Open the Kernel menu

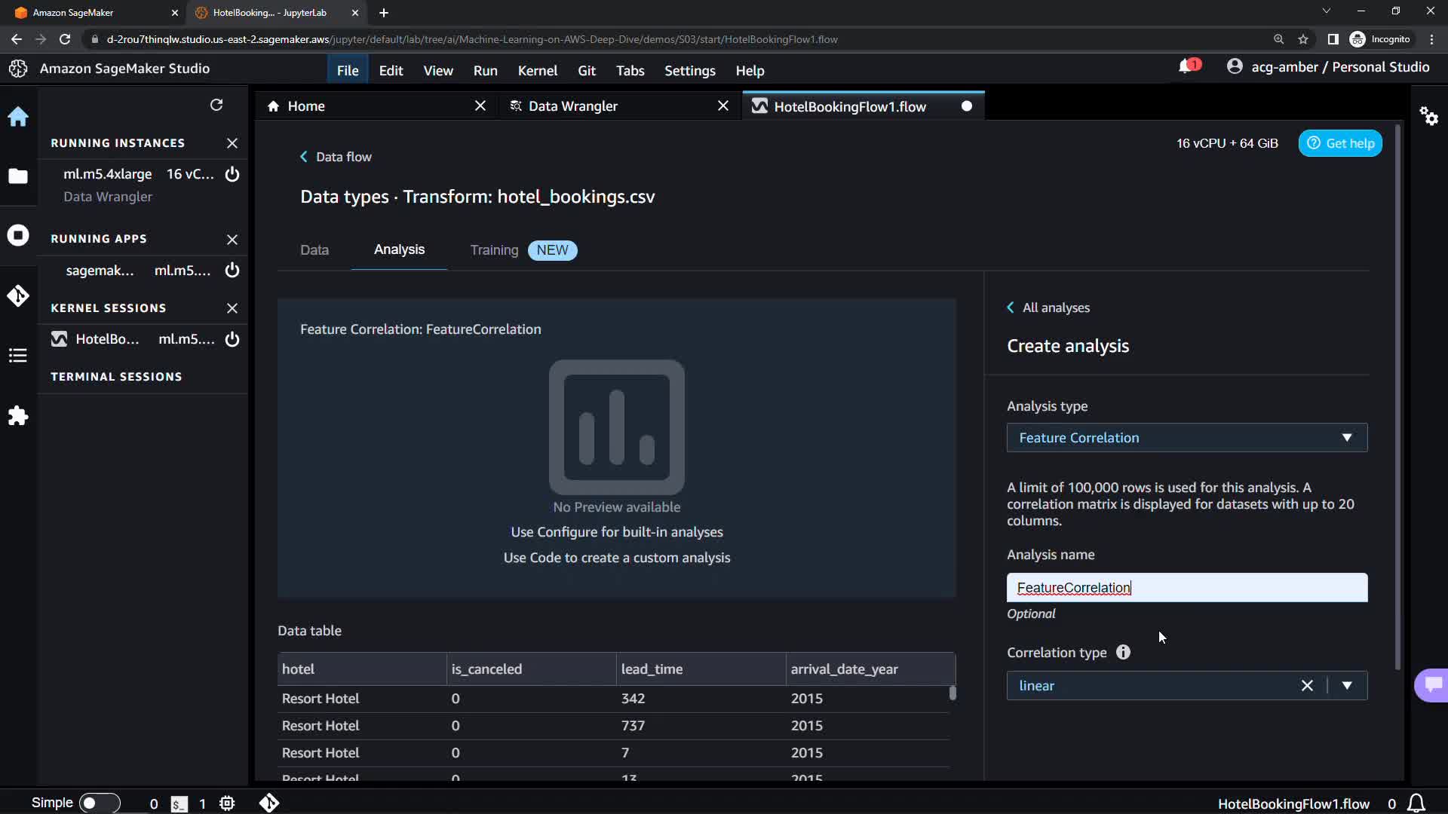coord(537,70)
